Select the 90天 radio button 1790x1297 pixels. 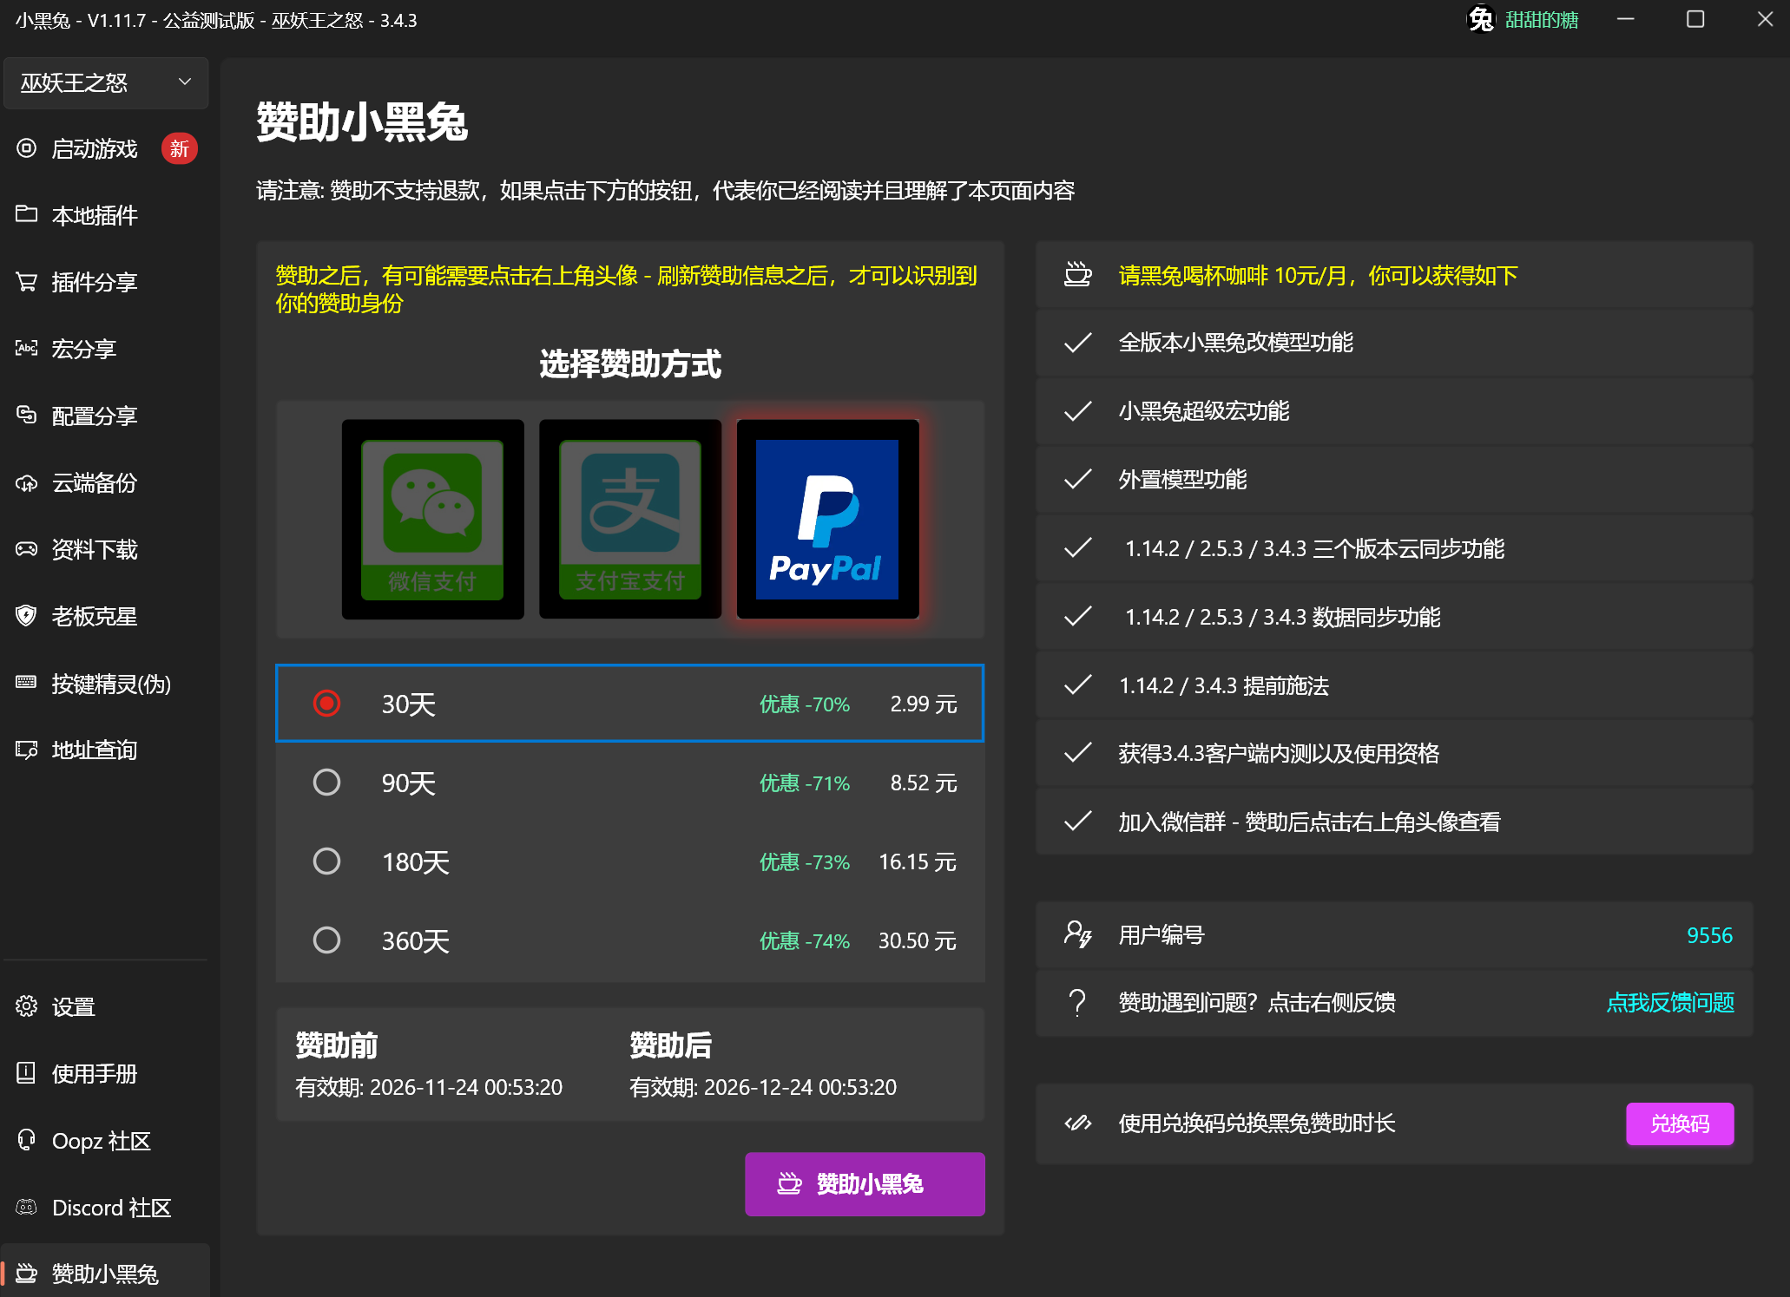326,783
